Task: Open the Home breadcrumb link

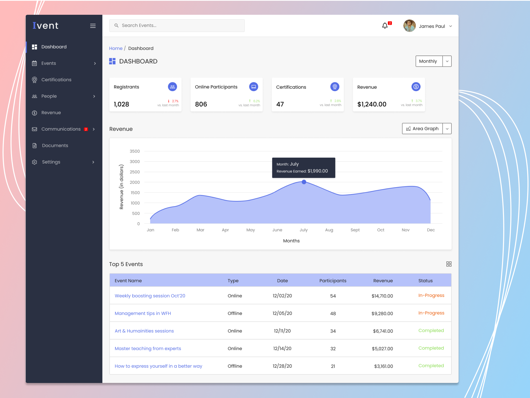Action: (x=116, y=48)
